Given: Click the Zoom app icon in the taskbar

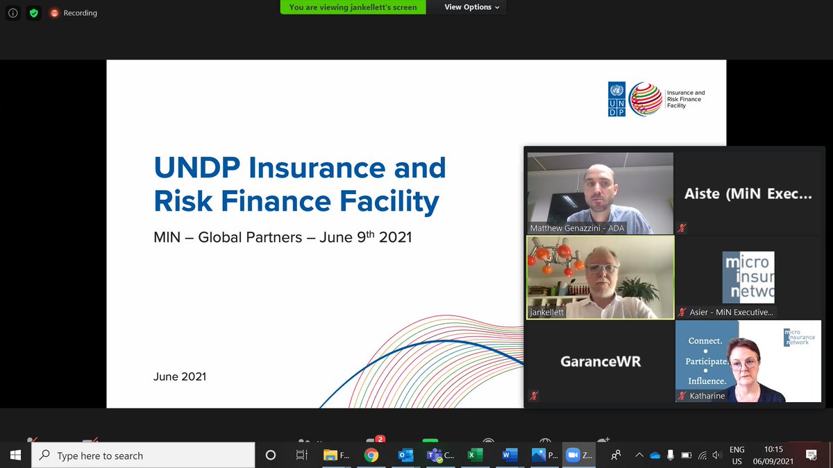Looking at the screenshot, I should pos(579,455).
